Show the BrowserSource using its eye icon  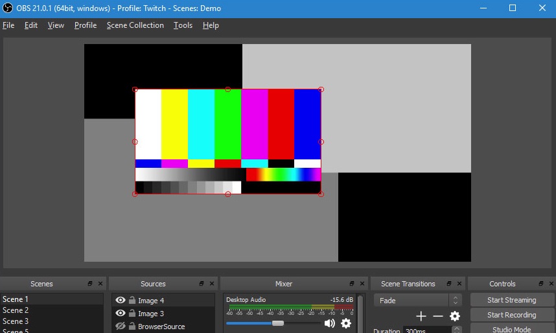120,327
